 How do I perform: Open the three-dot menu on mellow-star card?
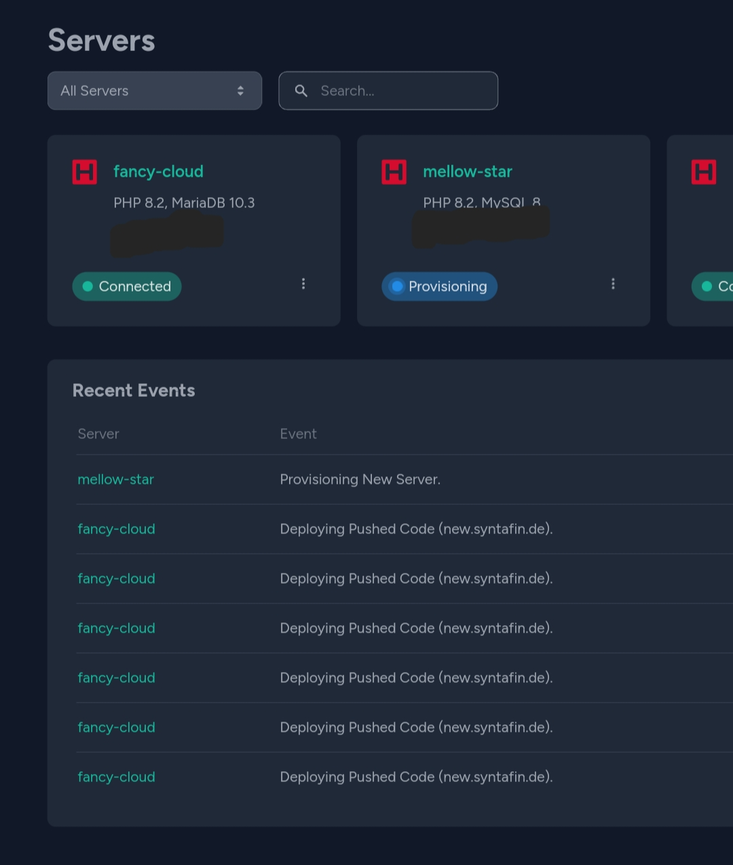click(x=613, y=284)
